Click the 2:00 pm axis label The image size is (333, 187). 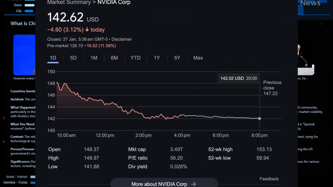tap(143, 135)
